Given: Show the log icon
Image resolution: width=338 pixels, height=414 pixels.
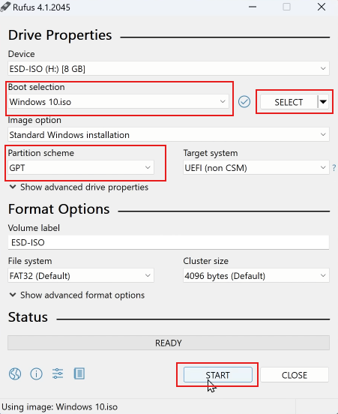Looking at the screenshot, I should click(x=79, y=373).
